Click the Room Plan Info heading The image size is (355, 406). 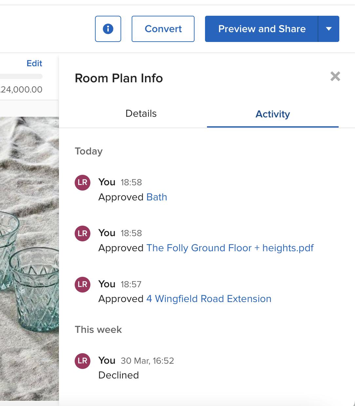pos(119,78)
